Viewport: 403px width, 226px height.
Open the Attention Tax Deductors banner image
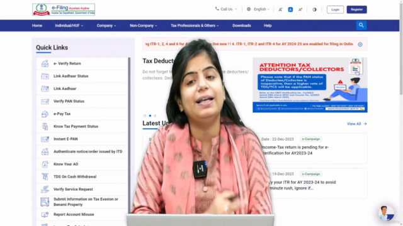pyautogui.click(x=310, y=85)
